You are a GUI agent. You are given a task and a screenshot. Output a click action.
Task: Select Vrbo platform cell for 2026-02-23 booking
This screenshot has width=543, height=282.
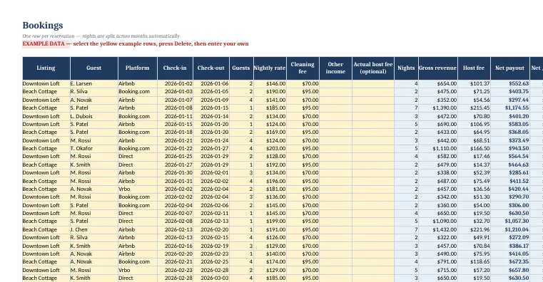point(138,271)
